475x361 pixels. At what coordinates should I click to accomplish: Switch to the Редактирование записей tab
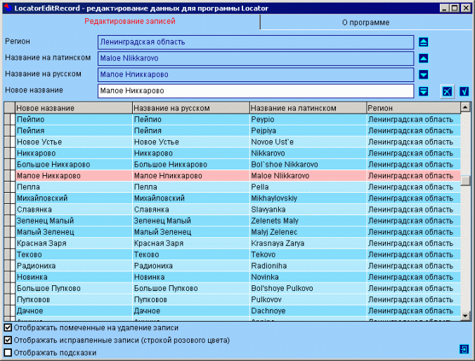(130, 22)
